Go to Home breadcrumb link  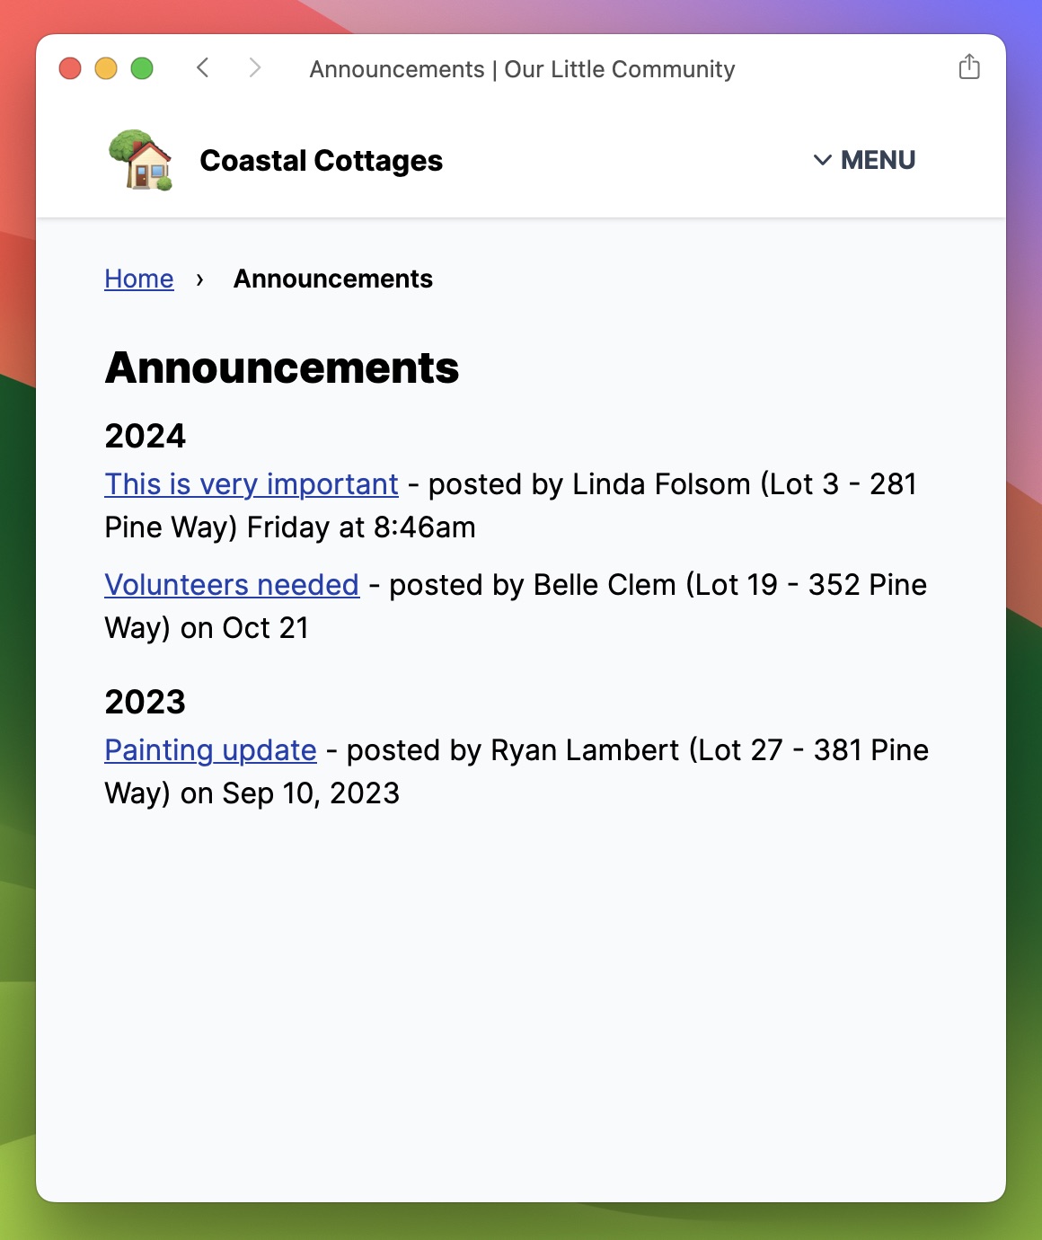tap(139, 279)
